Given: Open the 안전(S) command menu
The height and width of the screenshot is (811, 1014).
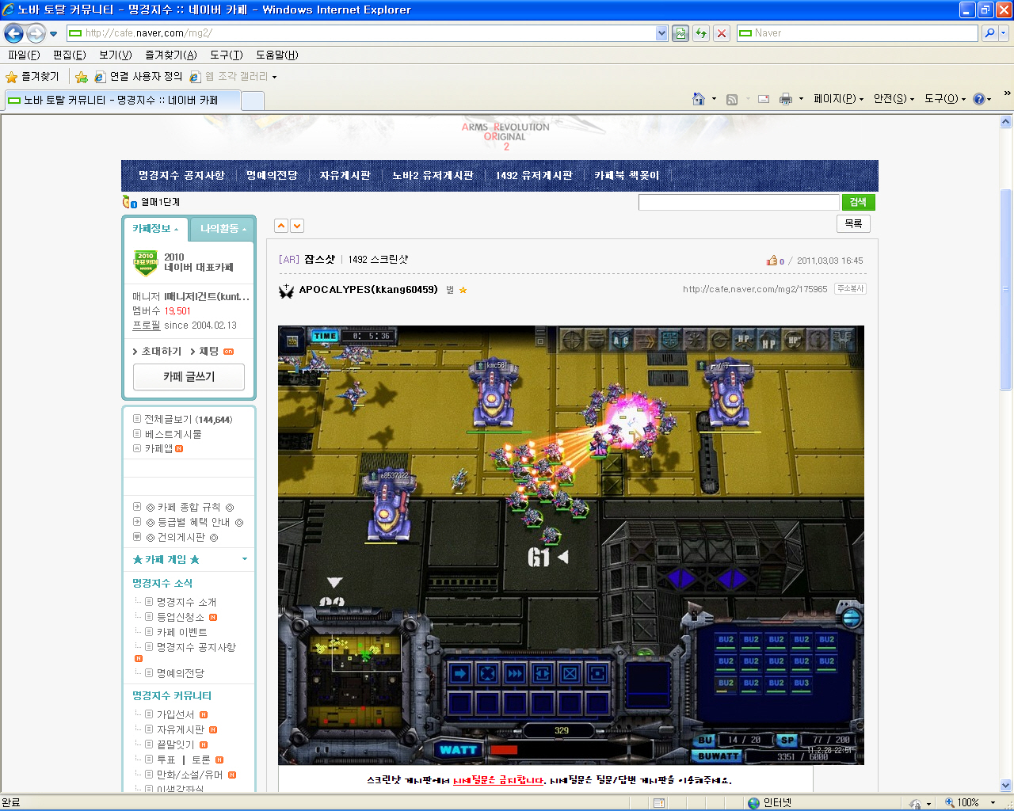Looking at the screenshot, I should [894, 99].
